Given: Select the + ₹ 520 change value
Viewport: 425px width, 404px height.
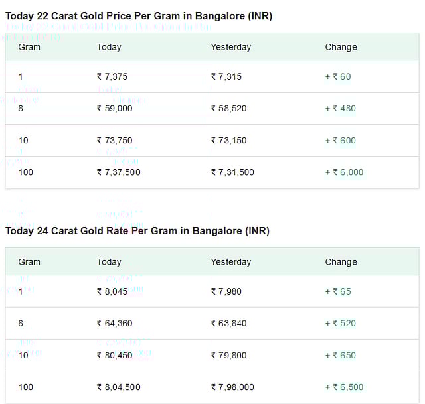Looking at the screenshot, I should pyautogui.click(x=341, y=323).
